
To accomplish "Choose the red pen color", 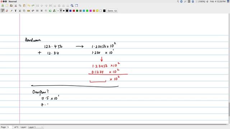I will [x=74, y=11].
